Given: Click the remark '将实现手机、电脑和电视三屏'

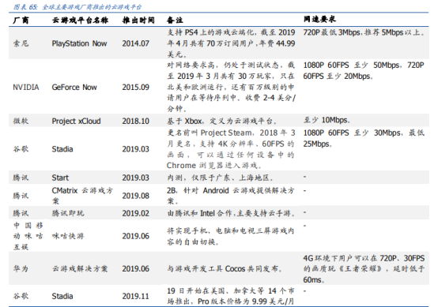Looking at the screenshot, I should pyautogui.click(x=231, y=236).
